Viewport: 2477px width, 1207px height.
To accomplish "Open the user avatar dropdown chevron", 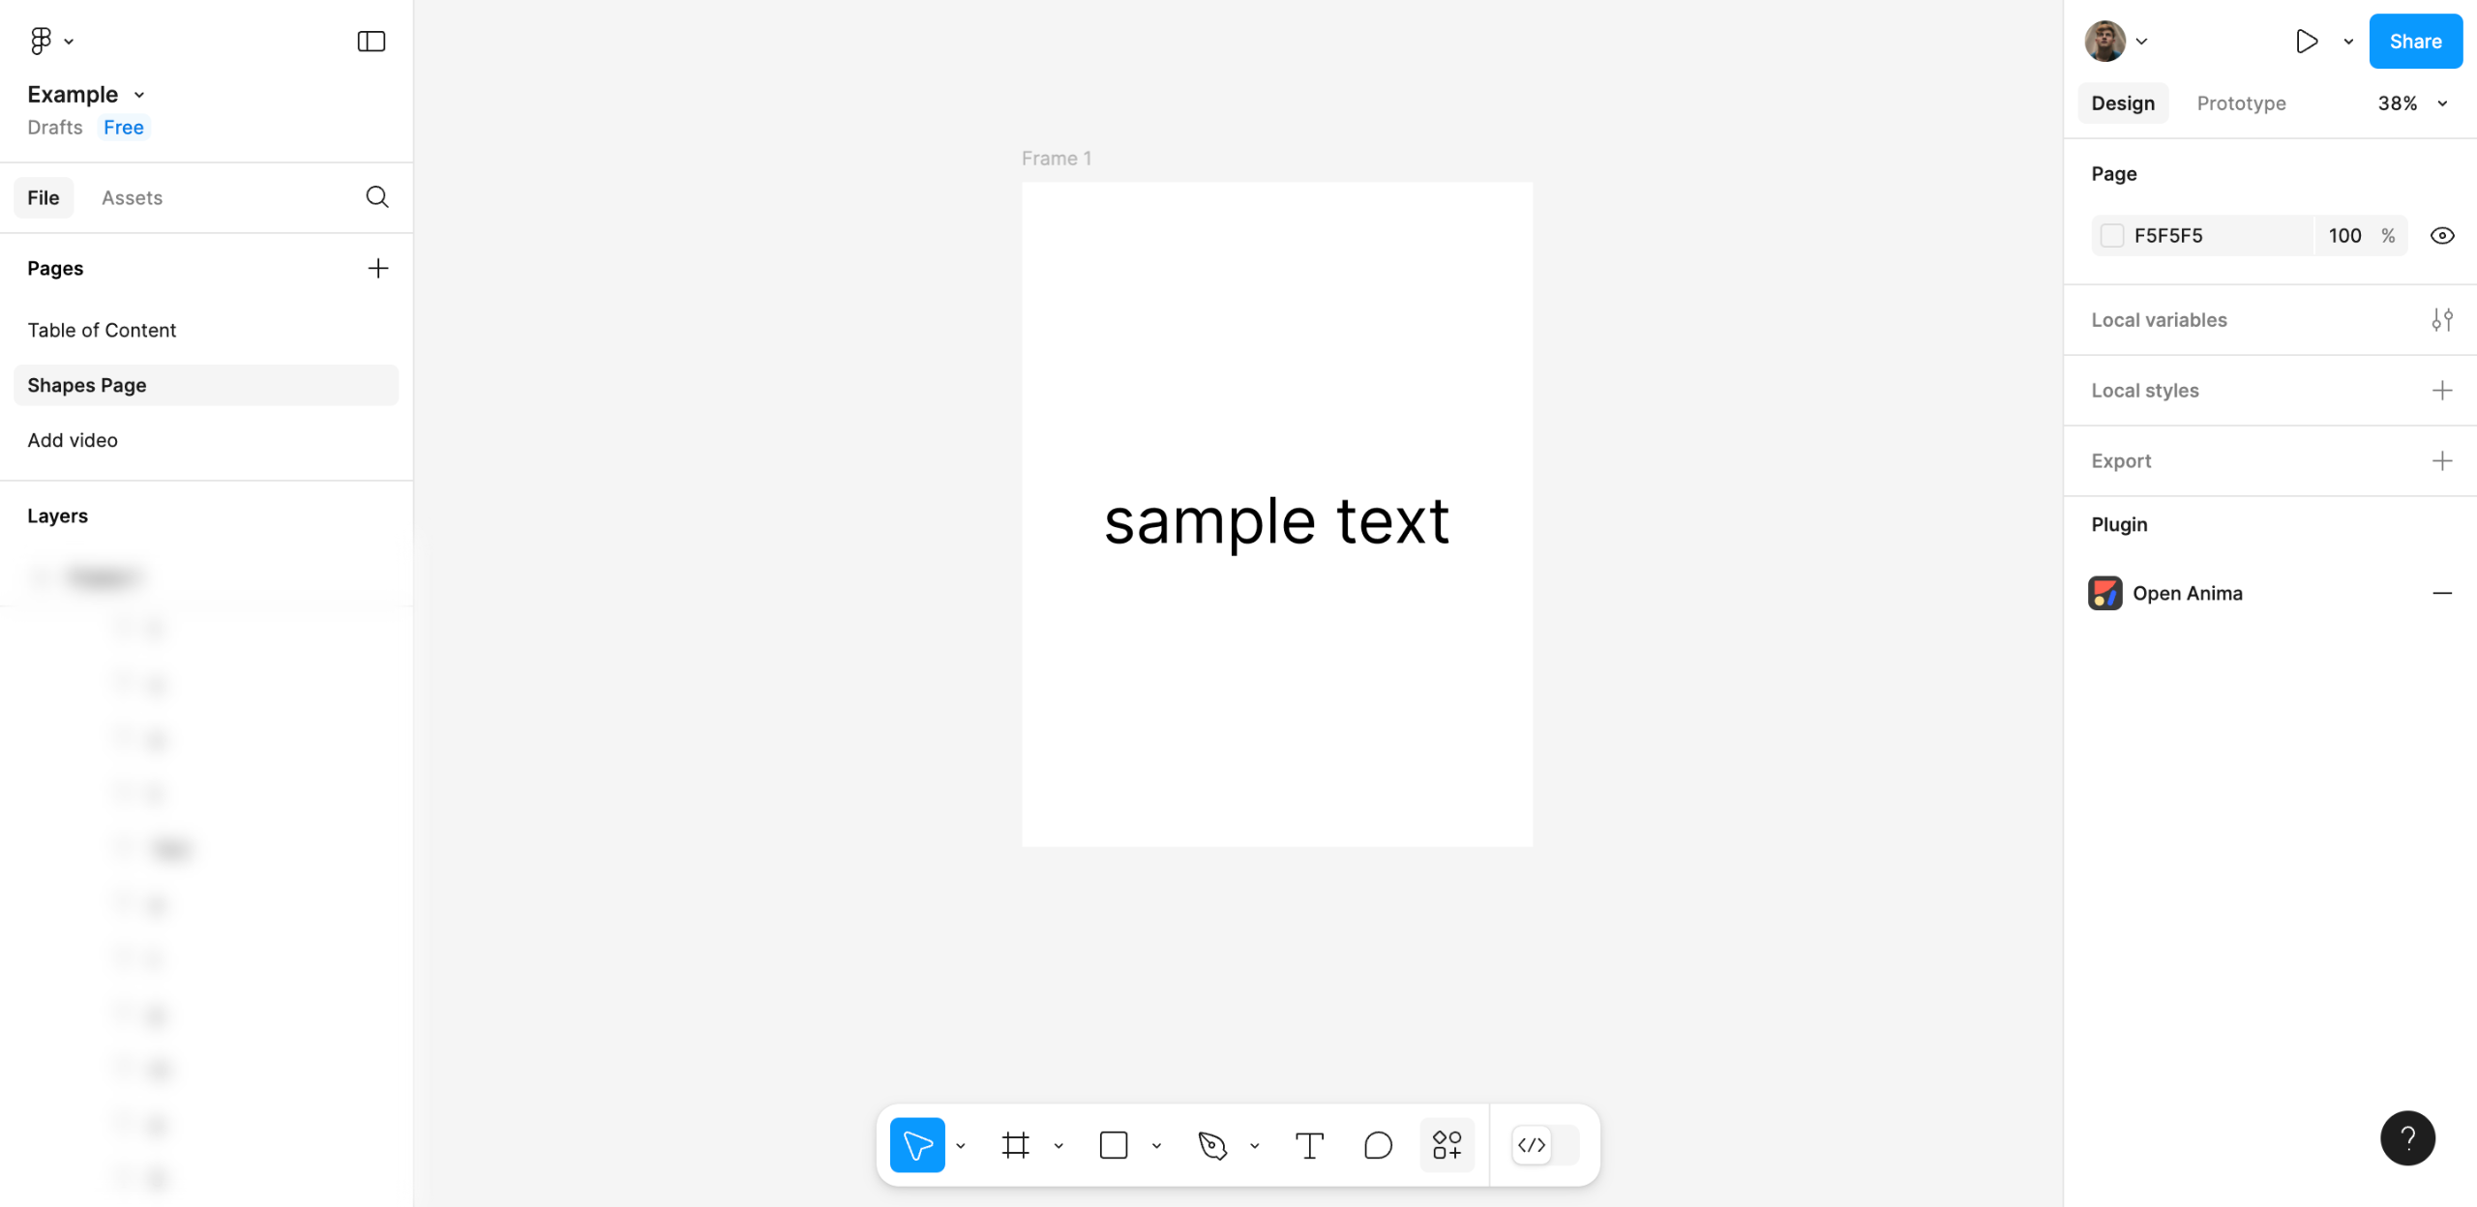I will click(2142, 42).
